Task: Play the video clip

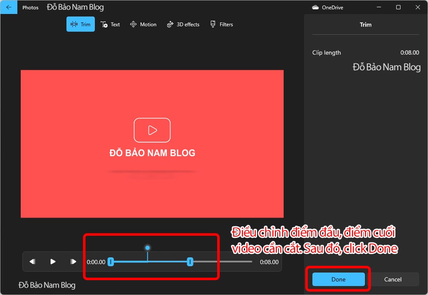Action: [x=53, y=262]
